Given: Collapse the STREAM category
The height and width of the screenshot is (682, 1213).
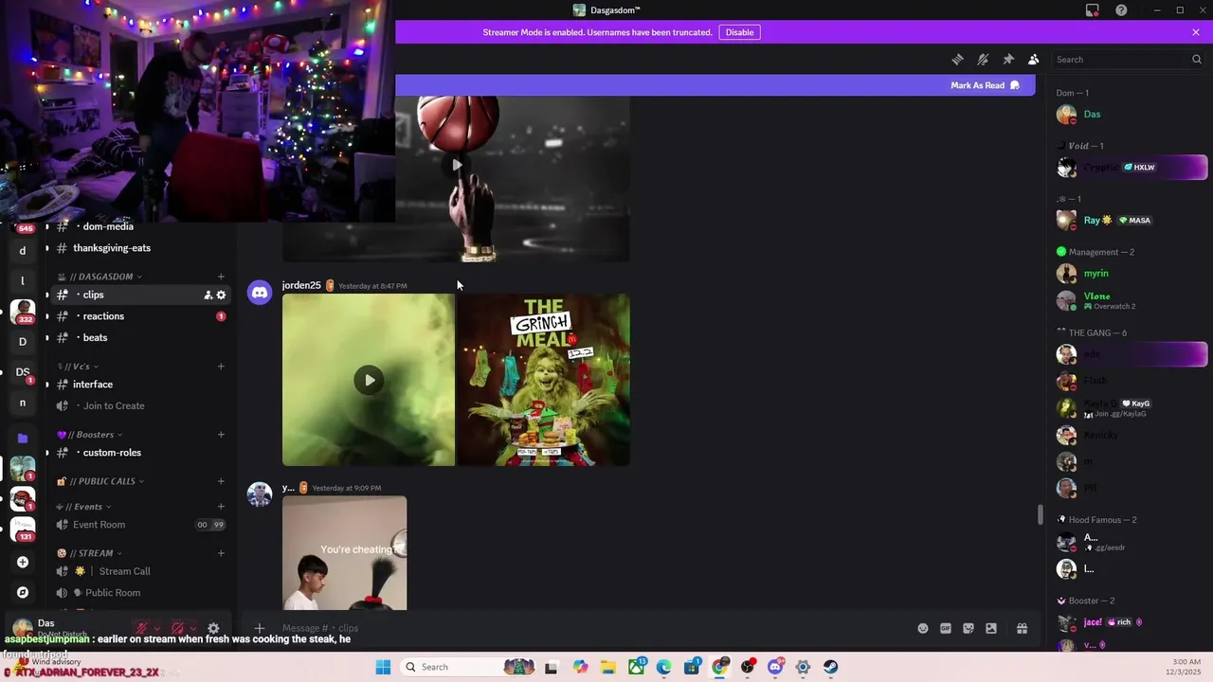Looking at the screenshot, I should (90, 553).
